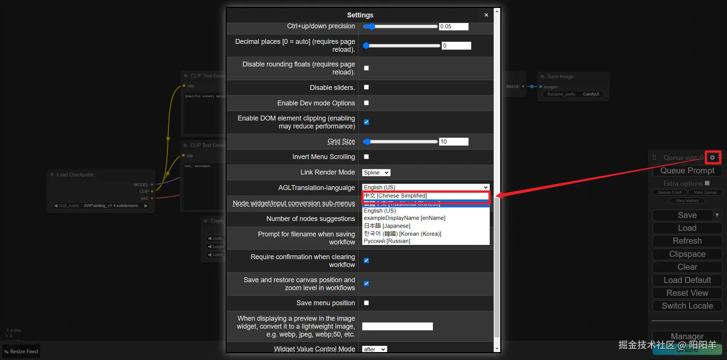Enable Dev mode Options checkbox
The width and height of the screenshot is (727, 360).
point(366,103)
